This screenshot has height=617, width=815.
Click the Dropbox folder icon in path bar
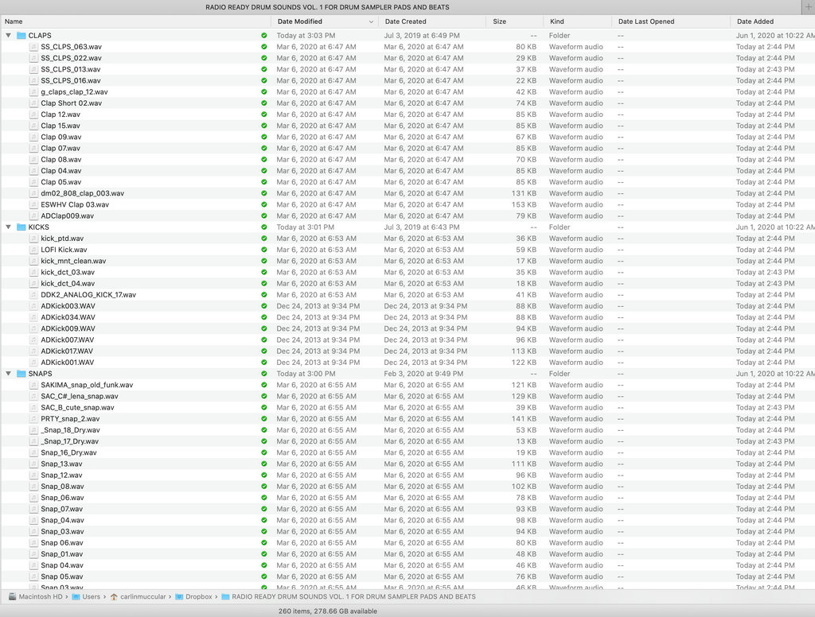pyautogui.click(x=180, y=596)
